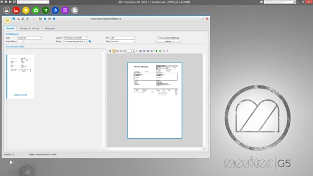Click the binoculars find icon in viewer
The width and height of the screenshot is (313, 176).
140,51
